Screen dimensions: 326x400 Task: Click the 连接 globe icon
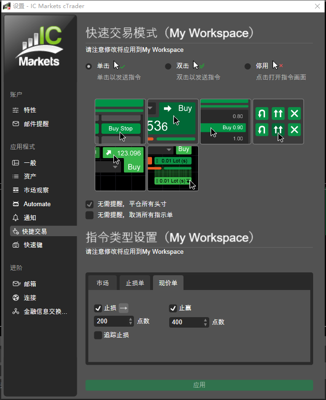click(x=16, y=298)
